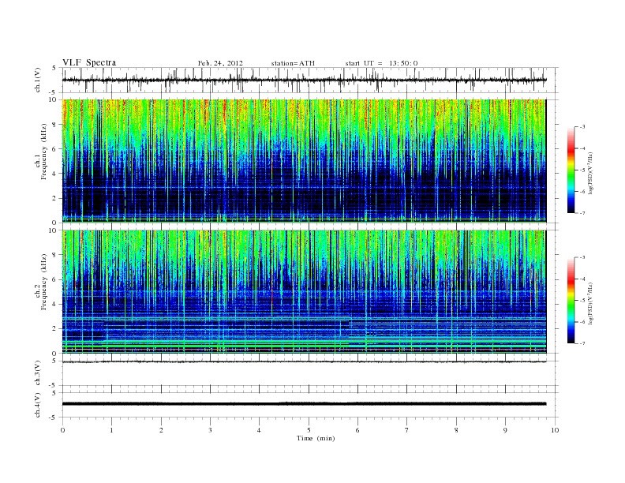
Task: Click the x-axis tick label '9'
Action: tap(506, 430)
